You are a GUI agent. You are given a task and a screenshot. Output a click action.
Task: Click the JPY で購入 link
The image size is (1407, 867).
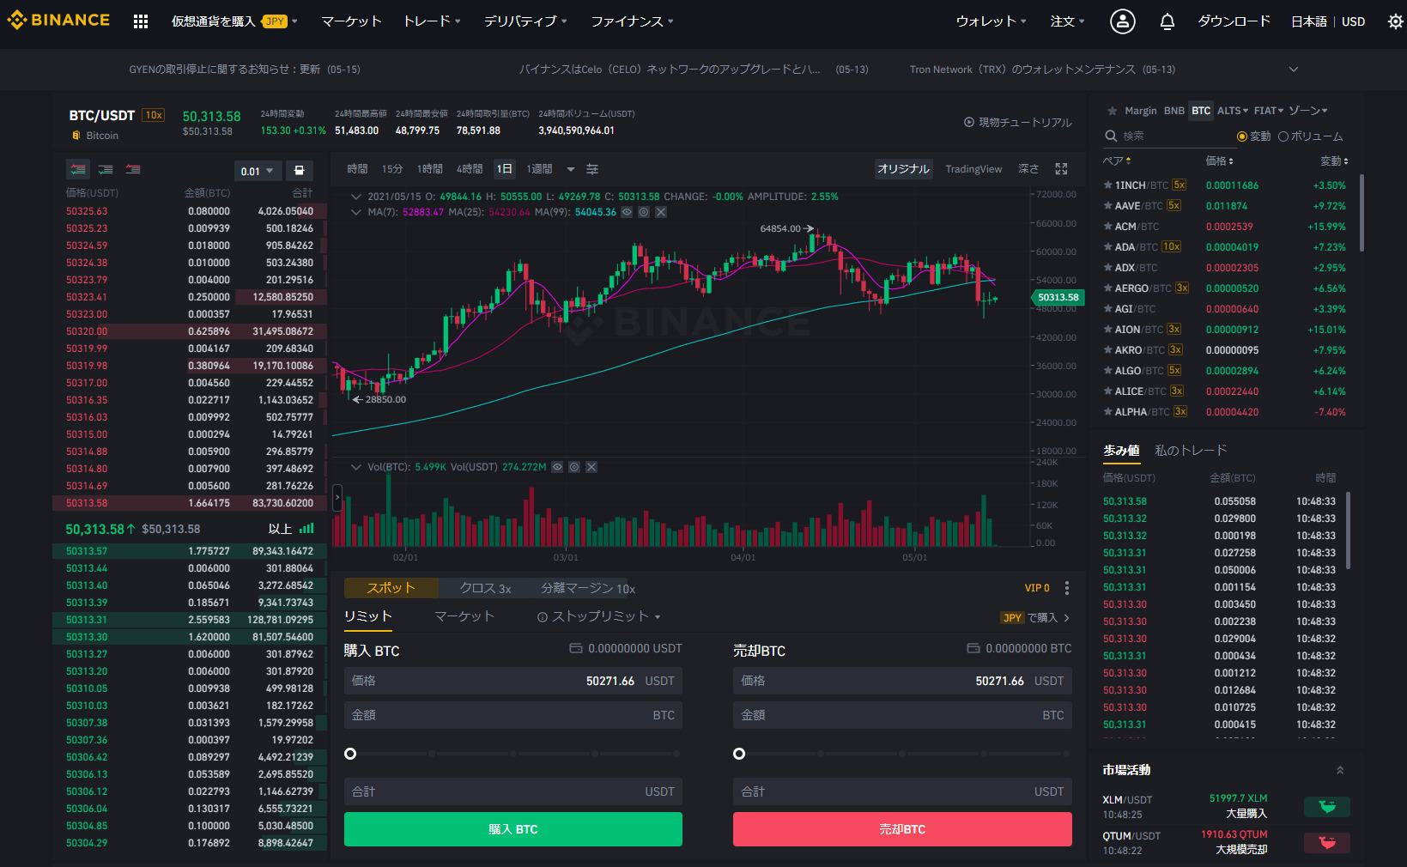(x=1035, y=617)
